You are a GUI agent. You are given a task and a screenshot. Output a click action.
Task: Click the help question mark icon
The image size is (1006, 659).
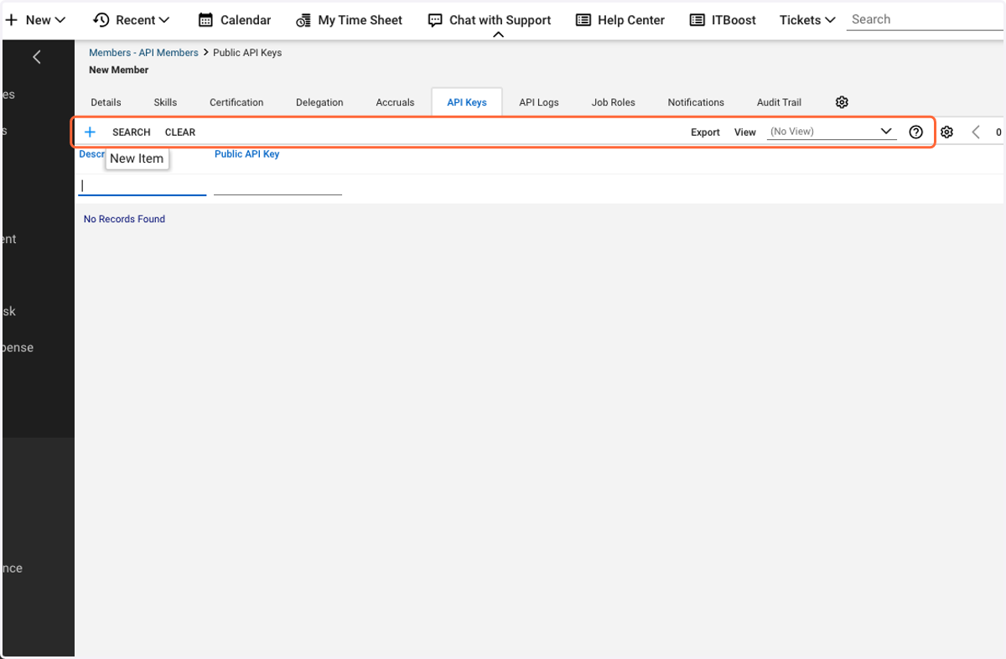pyautogui.click(x=916, y=132)
